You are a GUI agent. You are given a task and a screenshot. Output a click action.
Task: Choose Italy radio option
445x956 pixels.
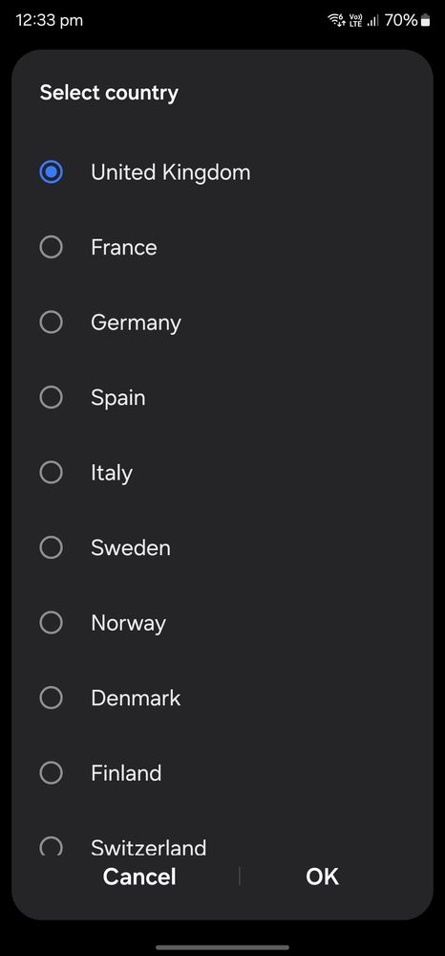(52, 473)
